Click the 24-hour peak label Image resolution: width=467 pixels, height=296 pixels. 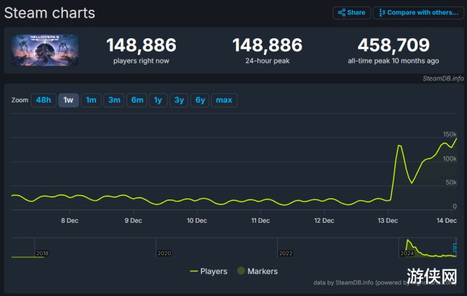267,61
